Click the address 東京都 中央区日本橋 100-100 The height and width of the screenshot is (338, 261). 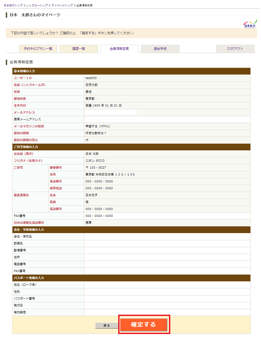tap(110, 175)
